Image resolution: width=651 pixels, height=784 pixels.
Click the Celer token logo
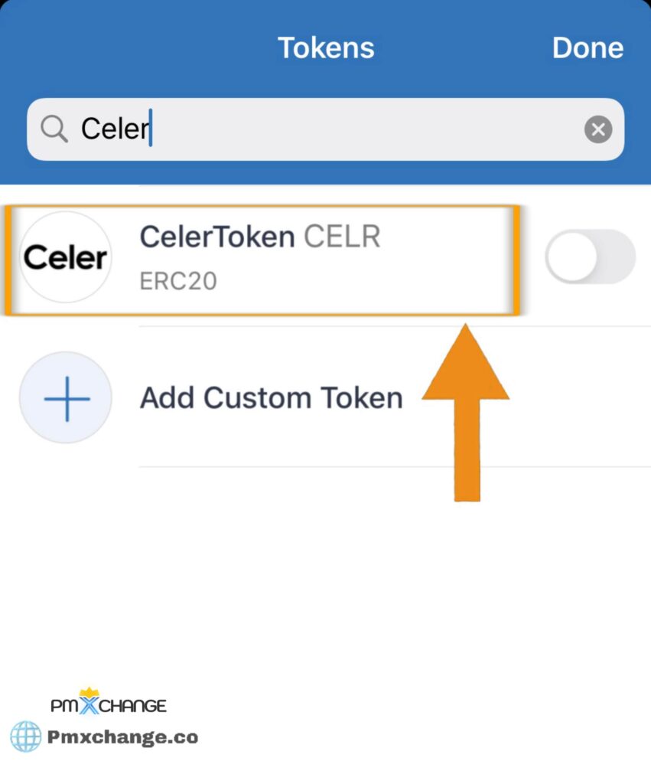tap(66, 257)
